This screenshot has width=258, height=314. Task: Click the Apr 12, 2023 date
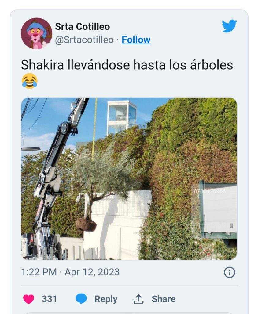[x=92, y=272]
